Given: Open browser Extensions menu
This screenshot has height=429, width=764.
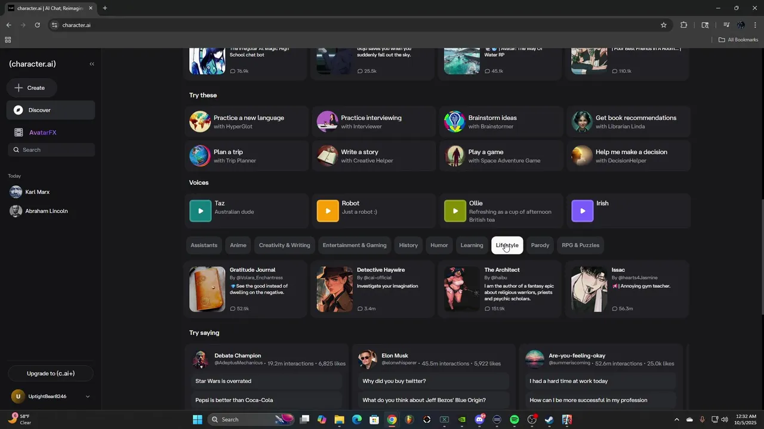Looking at the screenshot, I should [683, 25].
